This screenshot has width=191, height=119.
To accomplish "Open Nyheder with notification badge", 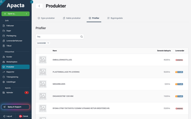I will pos(10,93).
